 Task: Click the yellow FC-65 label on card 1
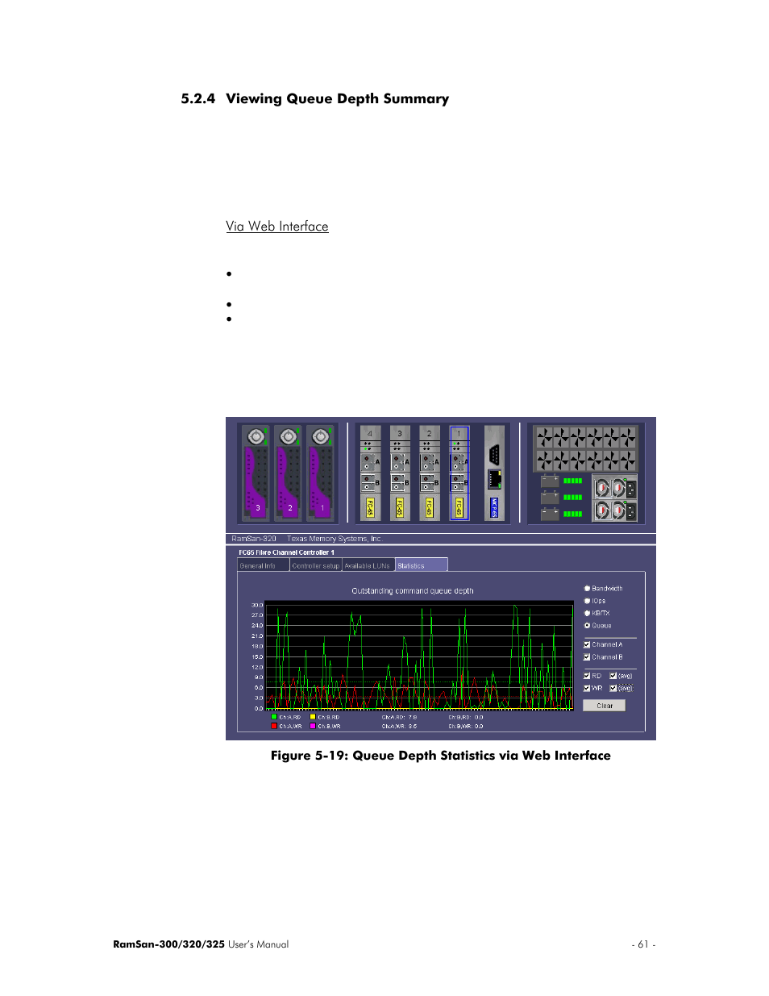coord(459,507)
